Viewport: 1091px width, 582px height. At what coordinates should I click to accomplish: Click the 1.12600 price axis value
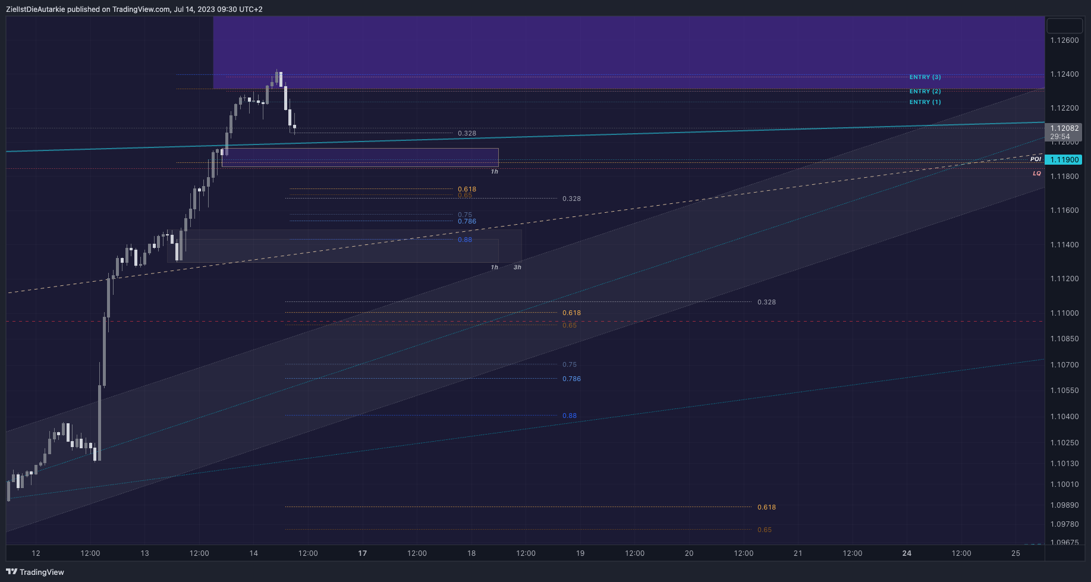1064,40
